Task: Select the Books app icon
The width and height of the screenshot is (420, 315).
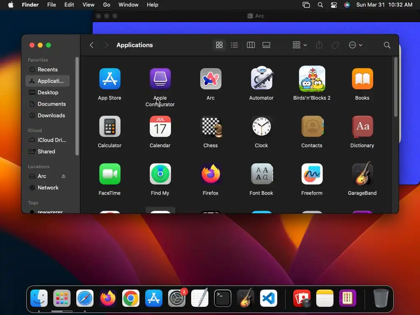Action: coord(363,79)
